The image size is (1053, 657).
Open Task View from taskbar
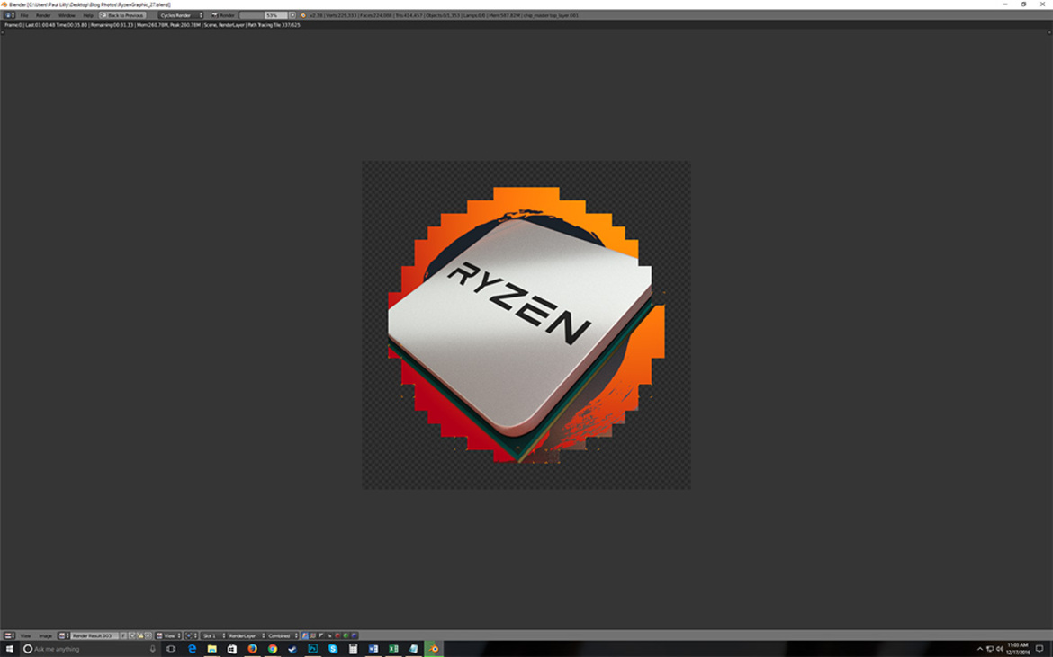pyautogui.click(x=171, y=649)
